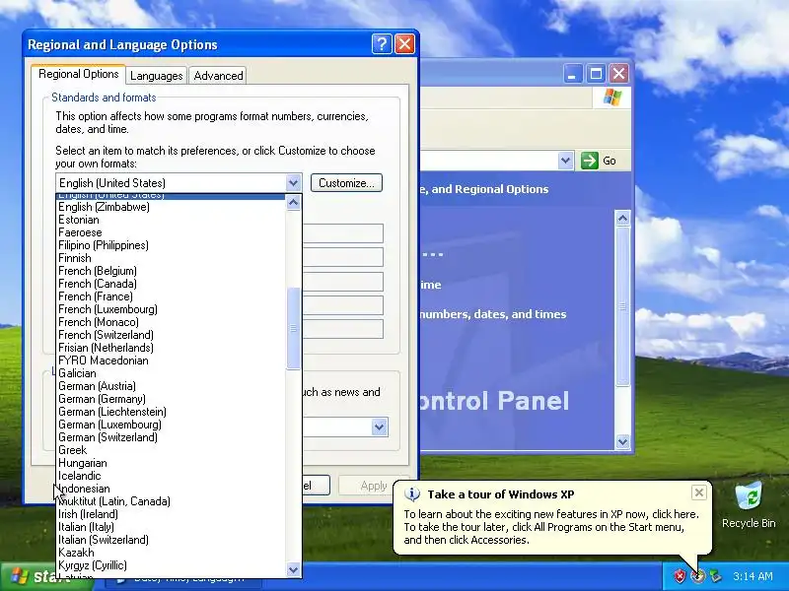Click the help question mark icon in title bar
Image resolution: width=789 pixels, height=591 pixels.
click(x=382, y=44)
